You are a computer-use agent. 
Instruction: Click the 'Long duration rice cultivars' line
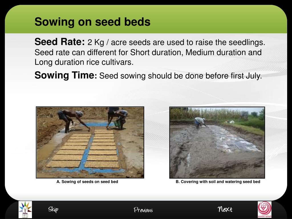(x=84, y=62)
